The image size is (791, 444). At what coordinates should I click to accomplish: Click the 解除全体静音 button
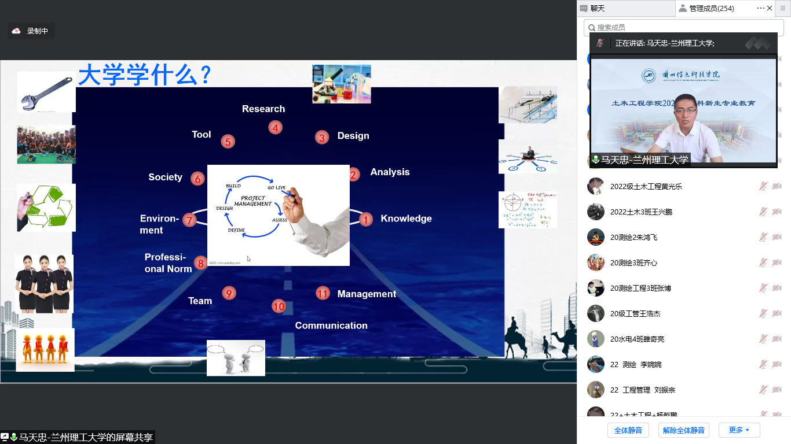point(684,430)
